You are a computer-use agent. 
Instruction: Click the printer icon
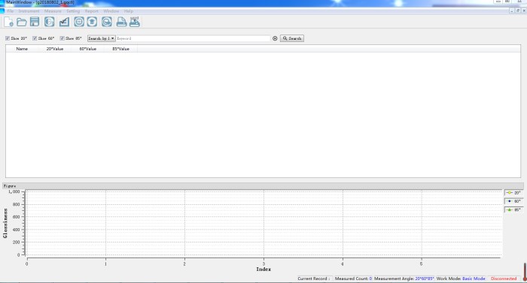(x=121, y=22)
